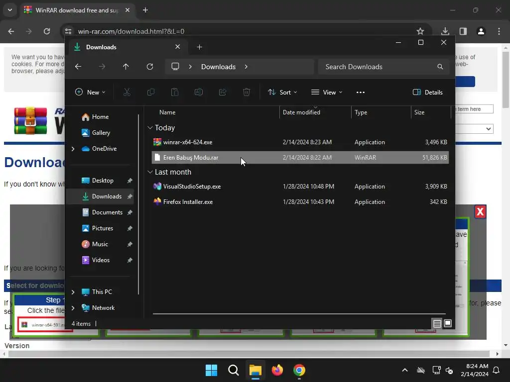Screen dimensions: 510x382
Task: Open Chrome three-dot menu
Action: [x=499, y=31]
